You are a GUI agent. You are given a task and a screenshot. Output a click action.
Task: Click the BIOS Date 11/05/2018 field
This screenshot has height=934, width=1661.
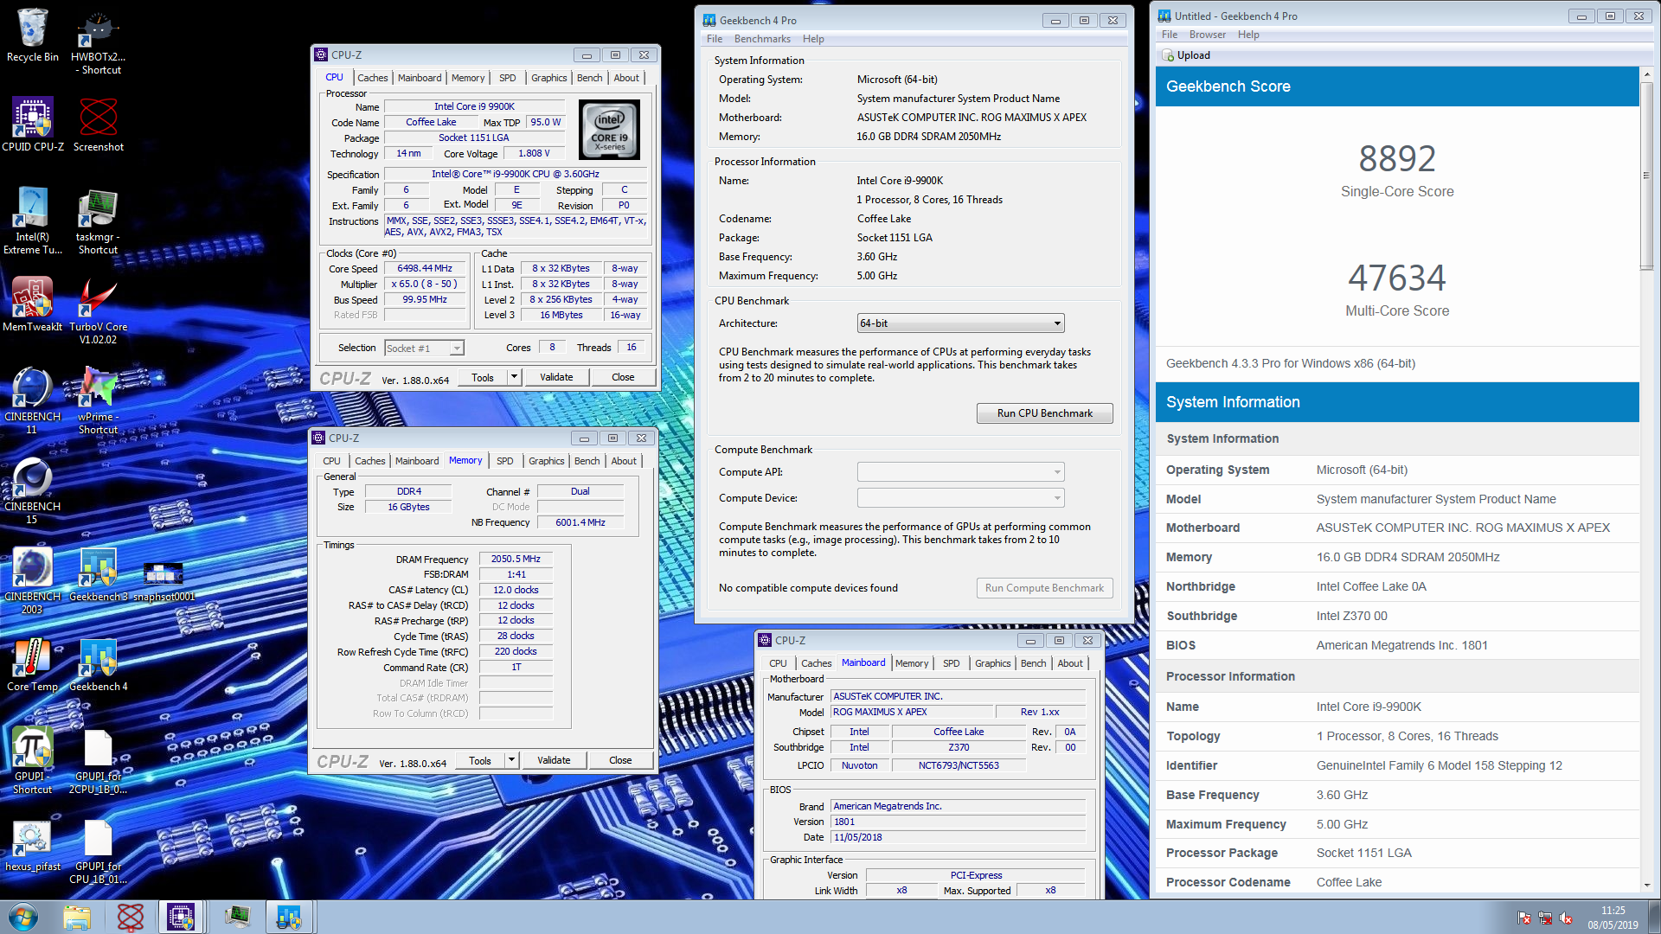coord(958,837)
